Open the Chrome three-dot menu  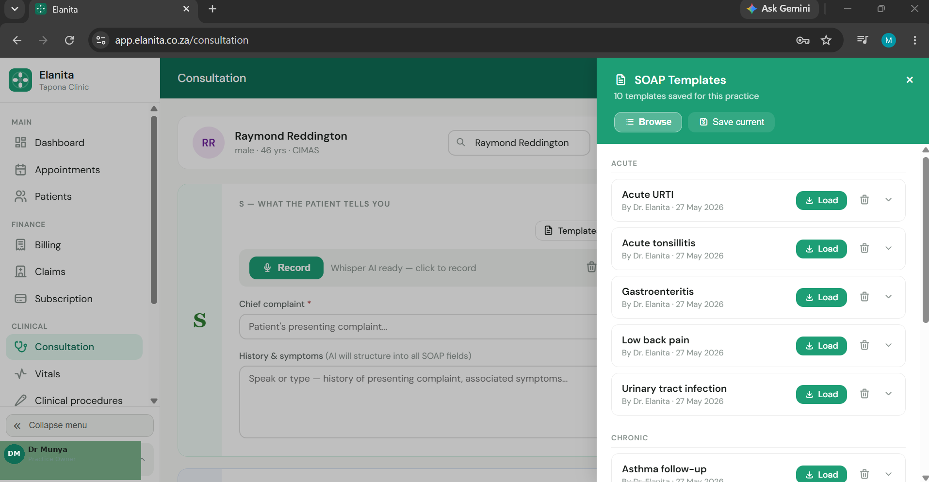(x=915, y=40)
